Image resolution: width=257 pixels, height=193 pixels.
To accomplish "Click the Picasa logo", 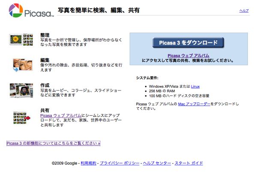I will pyautogui.click(x=31, y=10).
